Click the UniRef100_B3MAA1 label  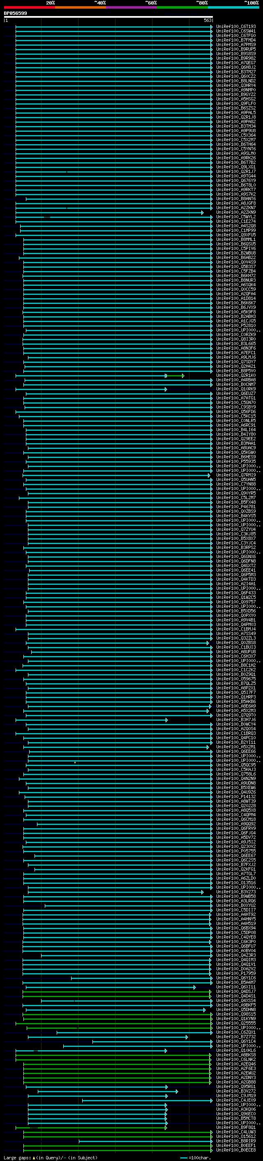235,443
